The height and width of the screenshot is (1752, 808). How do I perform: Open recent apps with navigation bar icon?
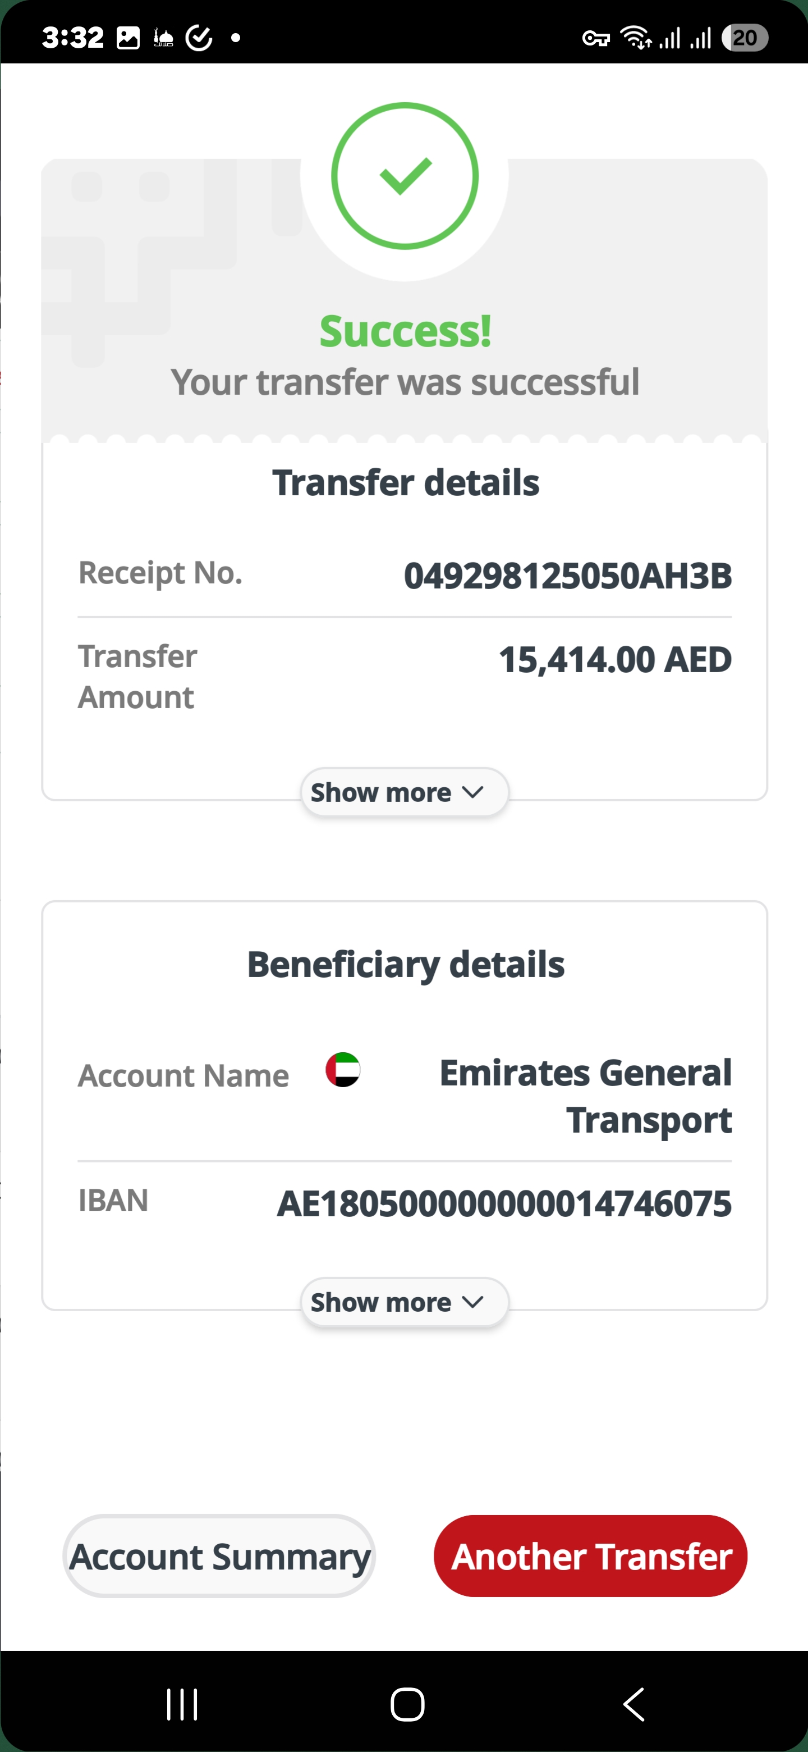coord(182,1704)
